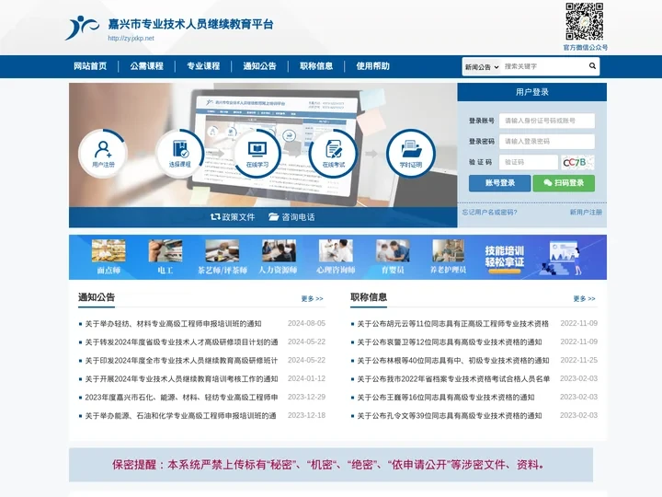
Task: Go to 网站首页 in navigation bar
Action: point(90,66)
